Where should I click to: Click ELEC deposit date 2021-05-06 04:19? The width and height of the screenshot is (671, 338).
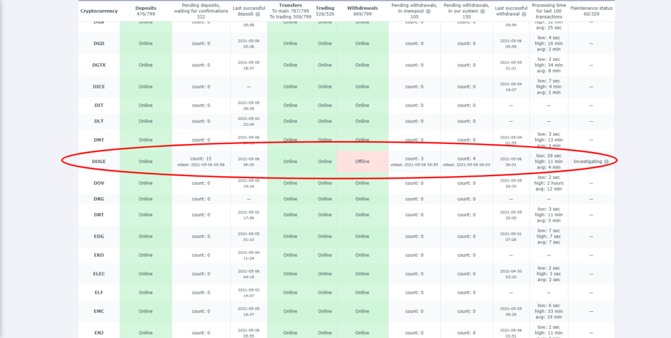click(248, 274)
